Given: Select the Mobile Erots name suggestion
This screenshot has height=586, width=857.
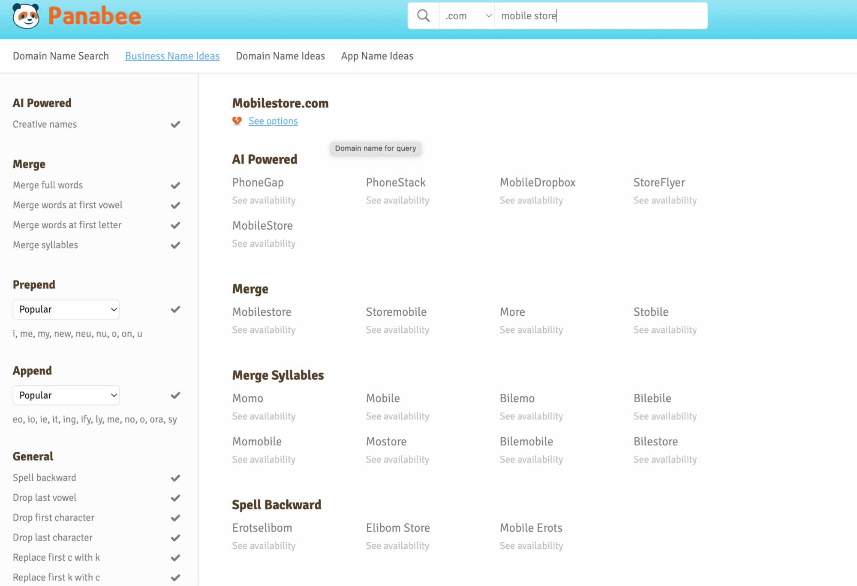Looking at the screenshot, I should pos(531,528).
